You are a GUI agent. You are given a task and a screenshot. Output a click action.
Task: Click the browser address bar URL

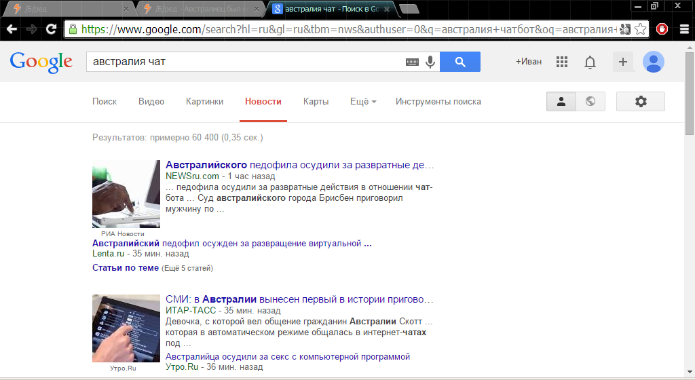(x=350, y=29)
